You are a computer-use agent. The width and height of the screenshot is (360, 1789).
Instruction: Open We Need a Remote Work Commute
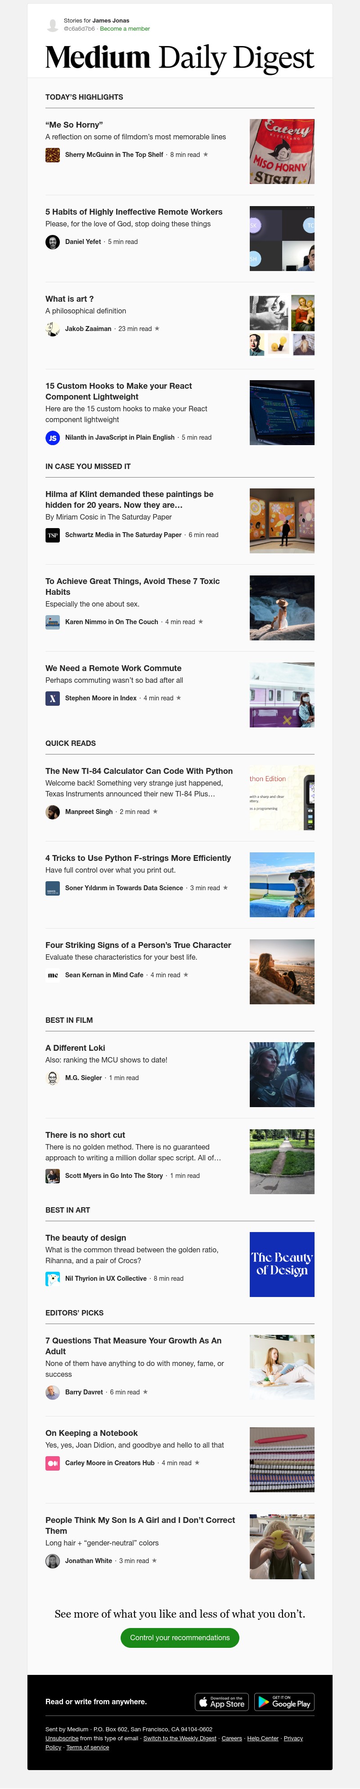click(x=114, y=668)
